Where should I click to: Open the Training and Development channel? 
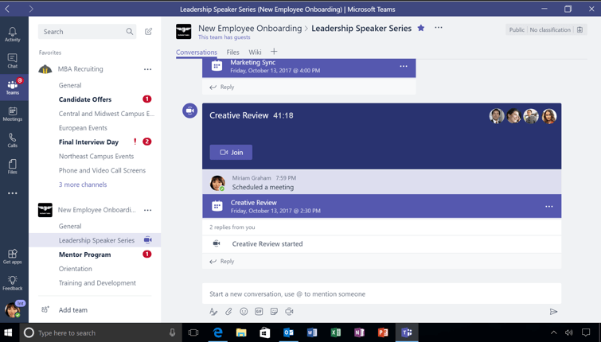click(97, 283)
